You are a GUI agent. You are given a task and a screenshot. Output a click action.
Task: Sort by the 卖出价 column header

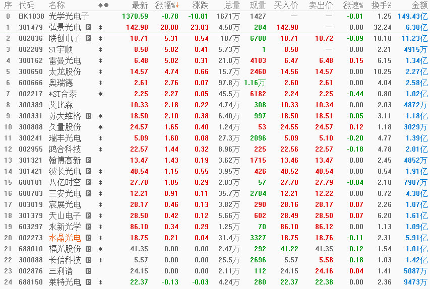click(321, 5)
